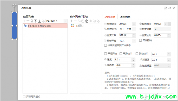Open the PA-矩形 3 shape dropdown

point(56,21)
